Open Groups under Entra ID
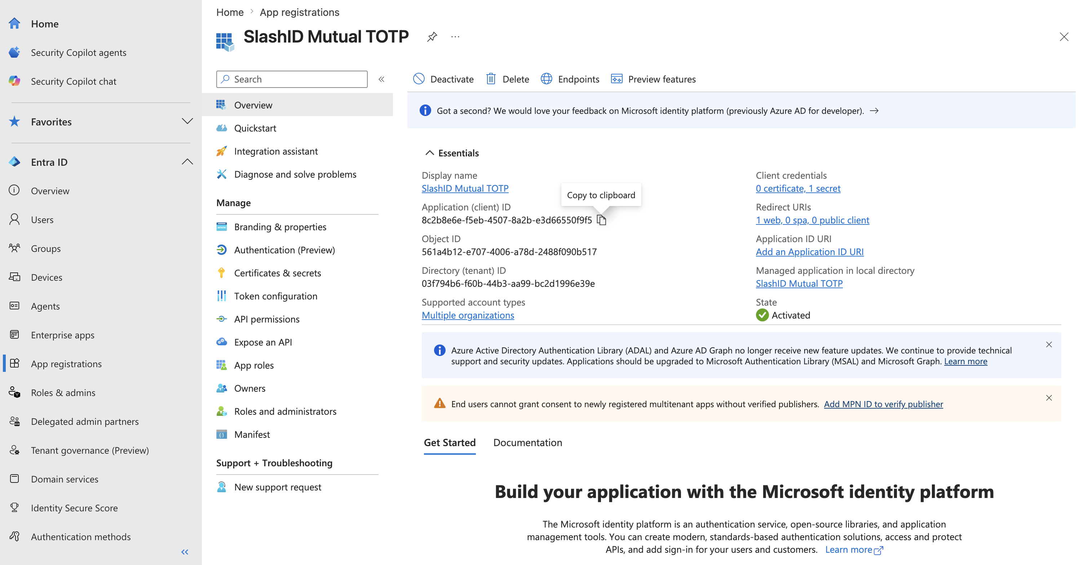1088x565 pixels. (46, 248)
